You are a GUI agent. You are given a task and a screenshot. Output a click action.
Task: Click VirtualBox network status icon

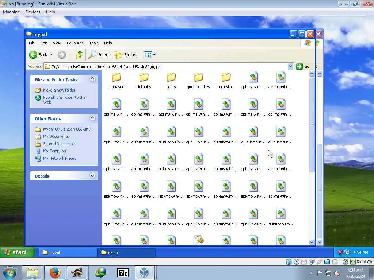[x=312, y=262]
